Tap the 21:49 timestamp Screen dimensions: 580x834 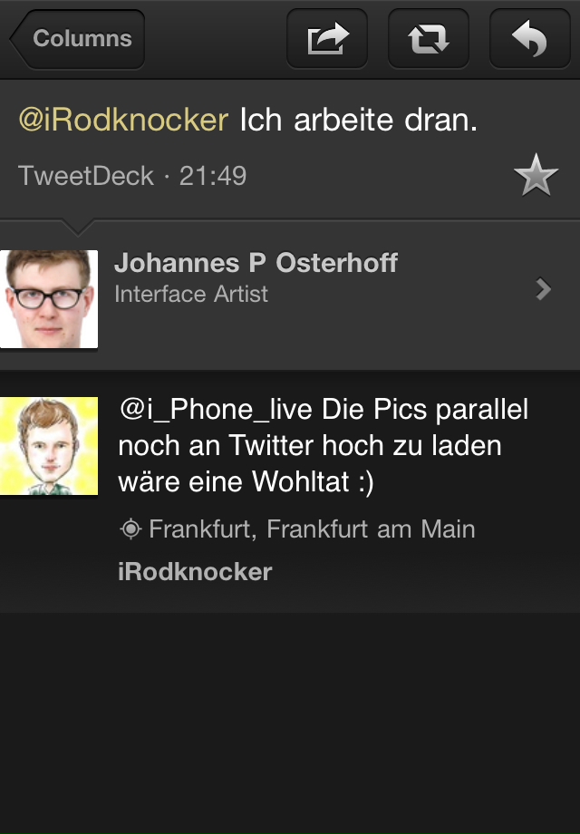click(x=213, y=176)
